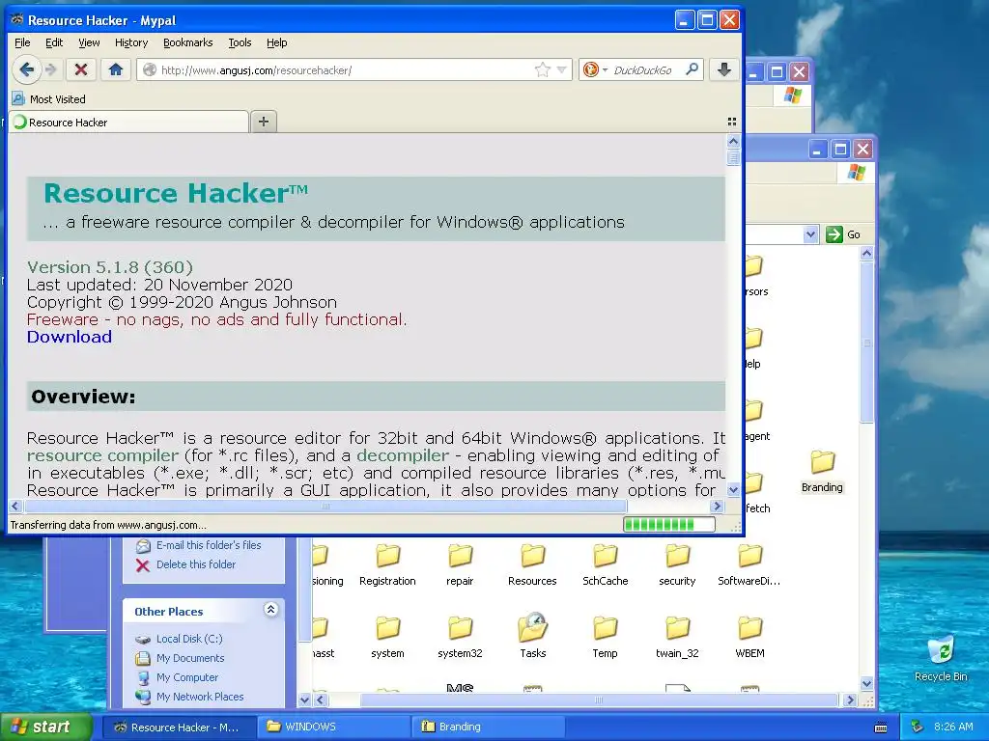Select the SchCache folder
989x741 pixels.
point(605,565)
